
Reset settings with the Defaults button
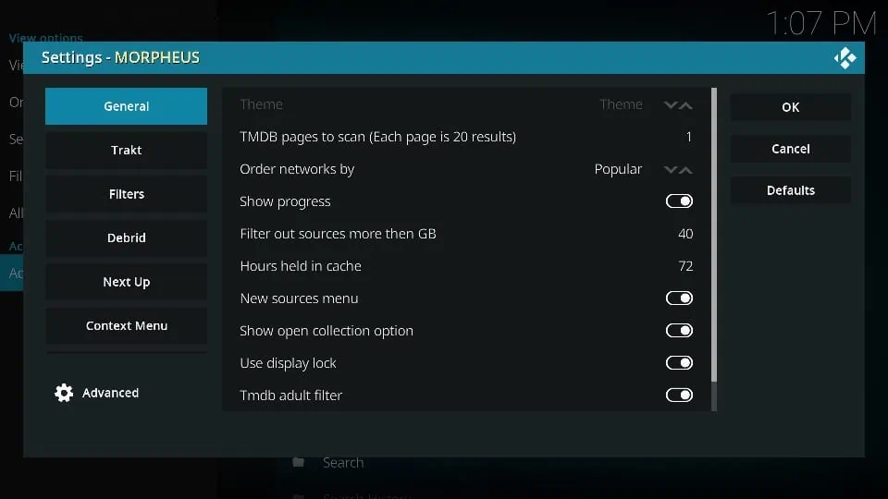791,190
